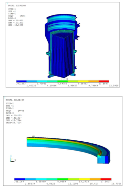This screenshot has width=124, height=188.
Task: Pick the yellow segment of the top color bar
Action: 83,81
